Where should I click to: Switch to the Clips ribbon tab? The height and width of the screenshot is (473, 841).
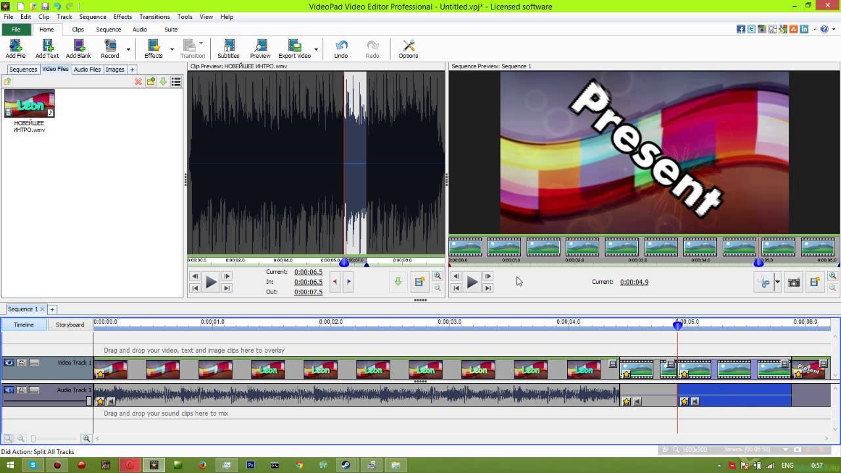tap(78, 30)
